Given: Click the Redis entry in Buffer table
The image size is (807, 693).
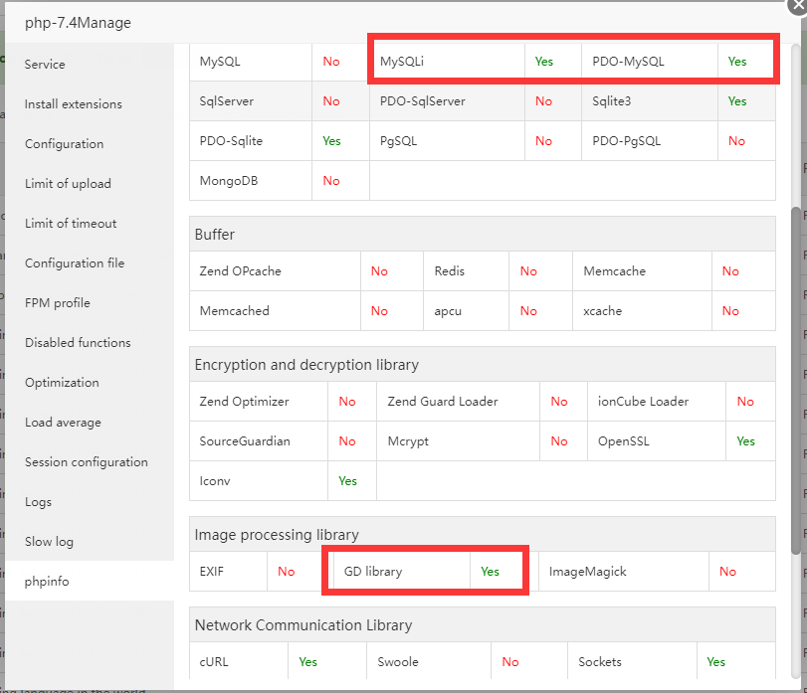Looking at the screenshot, I should (x=450, y=271).
